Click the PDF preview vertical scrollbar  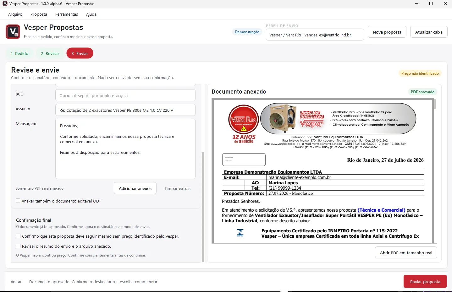click(x=435, y=104)
